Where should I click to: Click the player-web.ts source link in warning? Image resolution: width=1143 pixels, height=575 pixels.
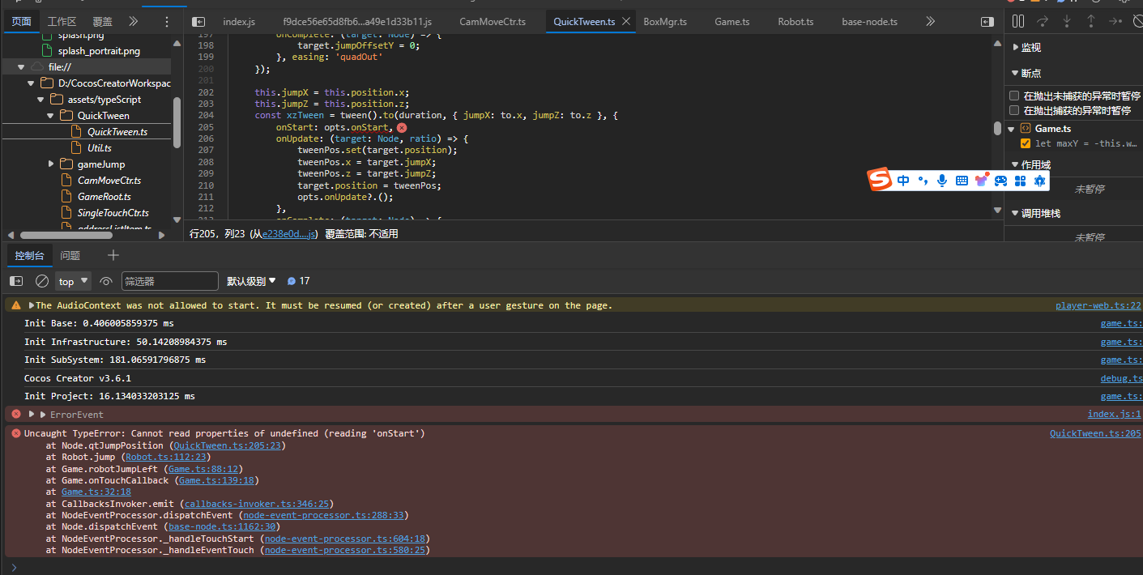coord(1097,305)
